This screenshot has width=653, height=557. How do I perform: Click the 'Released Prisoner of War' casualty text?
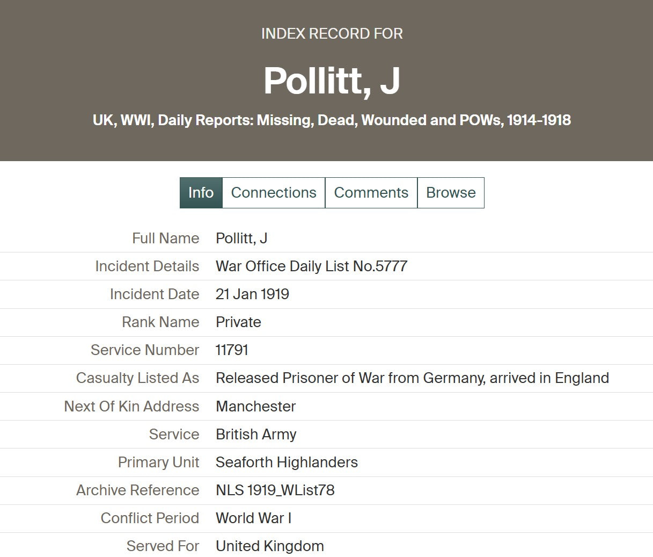pyautogui.click(x=412, y=378)
